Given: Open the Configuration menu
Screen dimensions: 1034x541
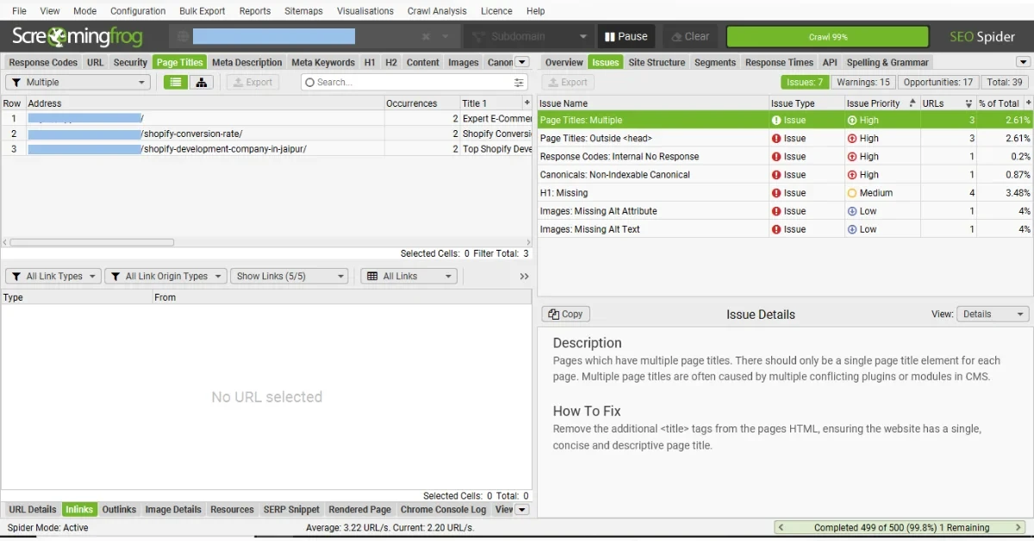Looking at the screenshot, I should (x=138, y=11).
